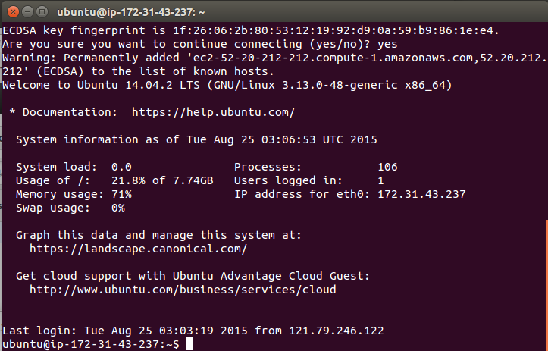Close the terminal window

(13, 12)
